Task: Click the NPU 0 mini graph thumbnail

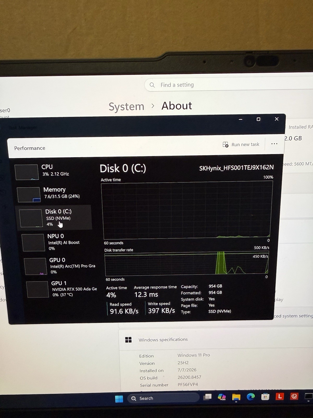Action: coord(33,242)
